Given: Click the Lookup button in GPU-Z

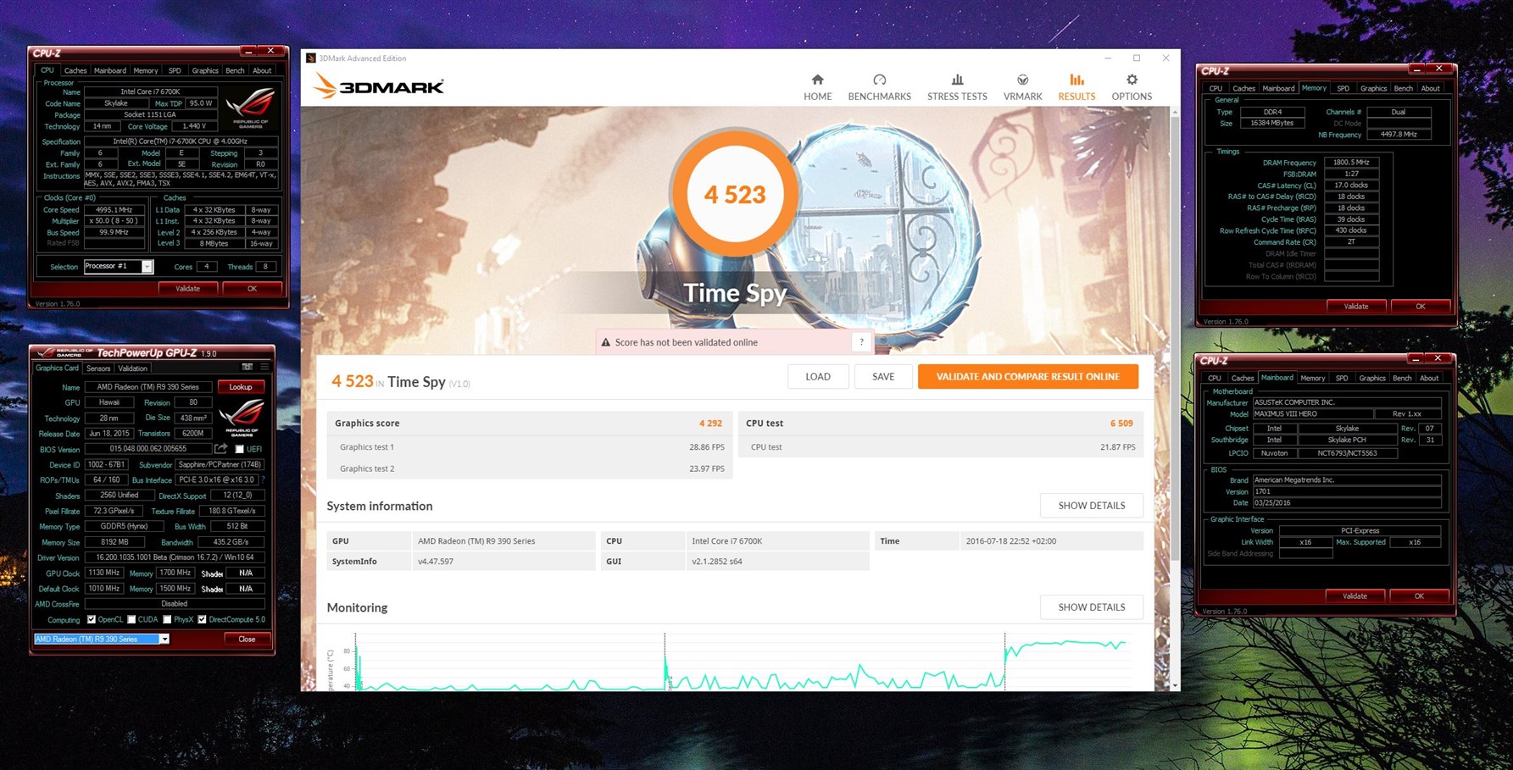Looking at the screenshot, I should coord(241,387).
